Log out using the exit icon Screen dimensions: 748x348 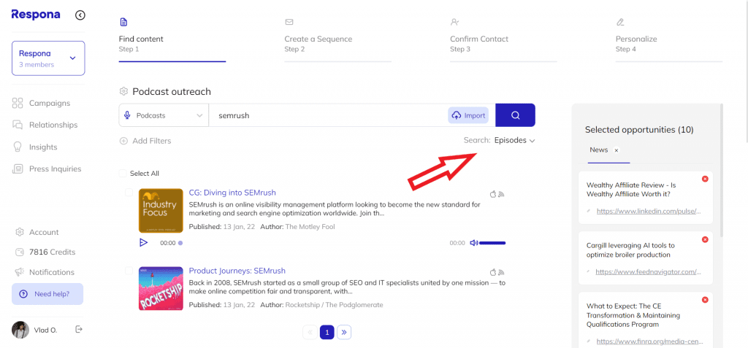(79, 329)
